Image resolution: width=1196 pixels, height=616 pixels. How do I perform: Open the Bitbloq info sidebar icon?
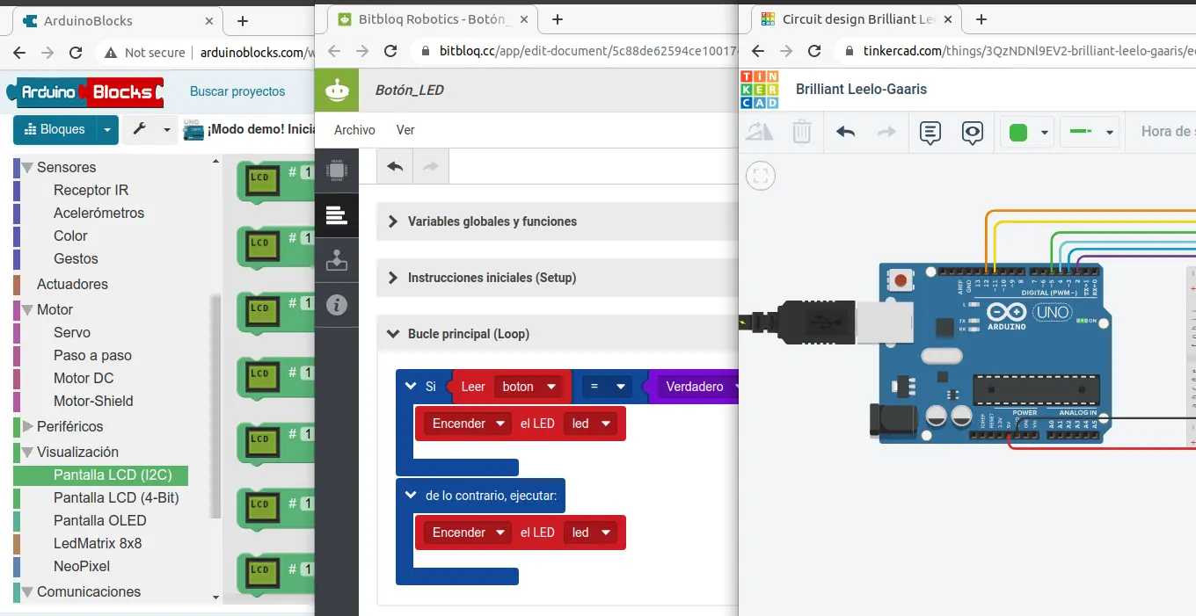click(x=337, y=305)
